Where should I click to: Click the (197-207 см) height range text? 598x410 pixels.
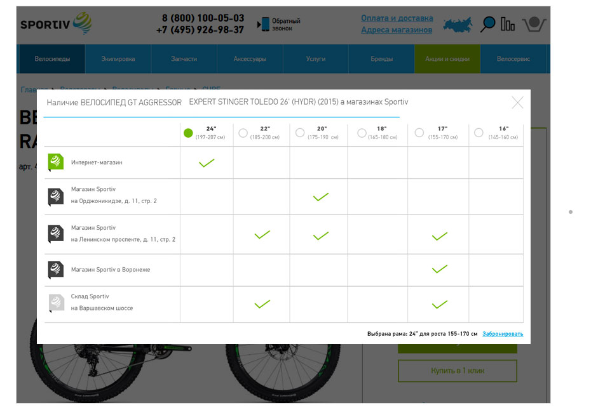[x=210, y=137]
